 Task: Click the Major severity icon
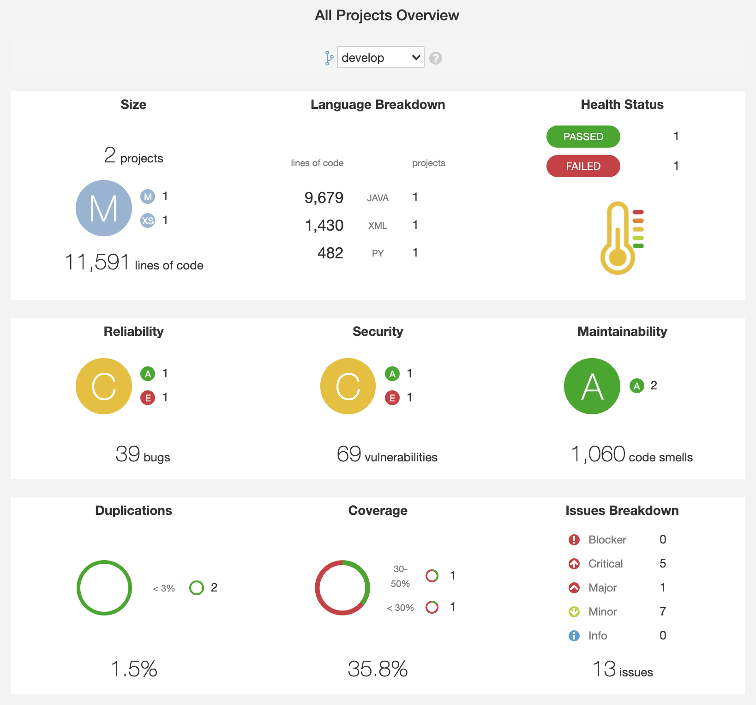[574, 588]
